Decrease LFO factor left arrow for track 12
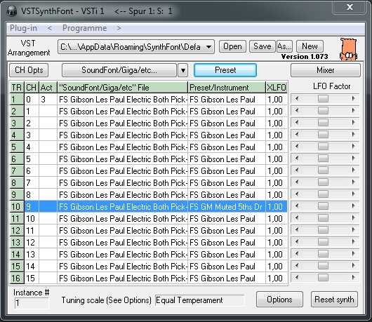 click(297, 230)
